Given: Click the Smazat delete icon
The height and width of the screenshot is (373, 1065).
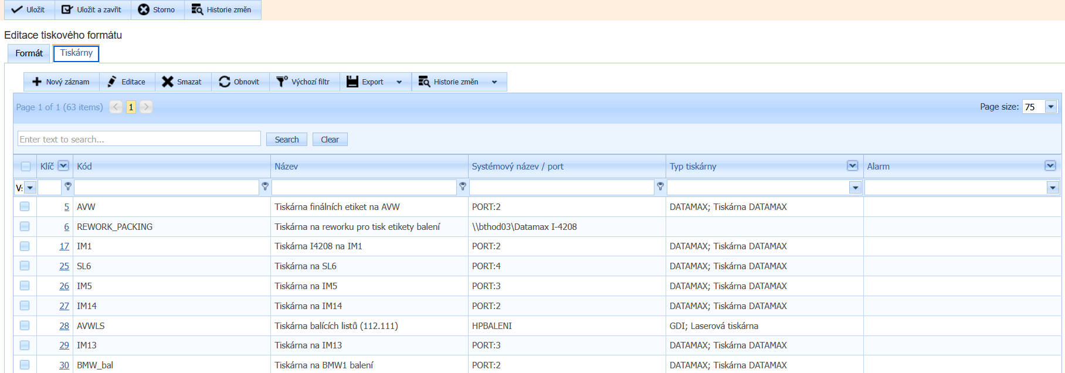Looking at the screenshot, I should (168, 82).
